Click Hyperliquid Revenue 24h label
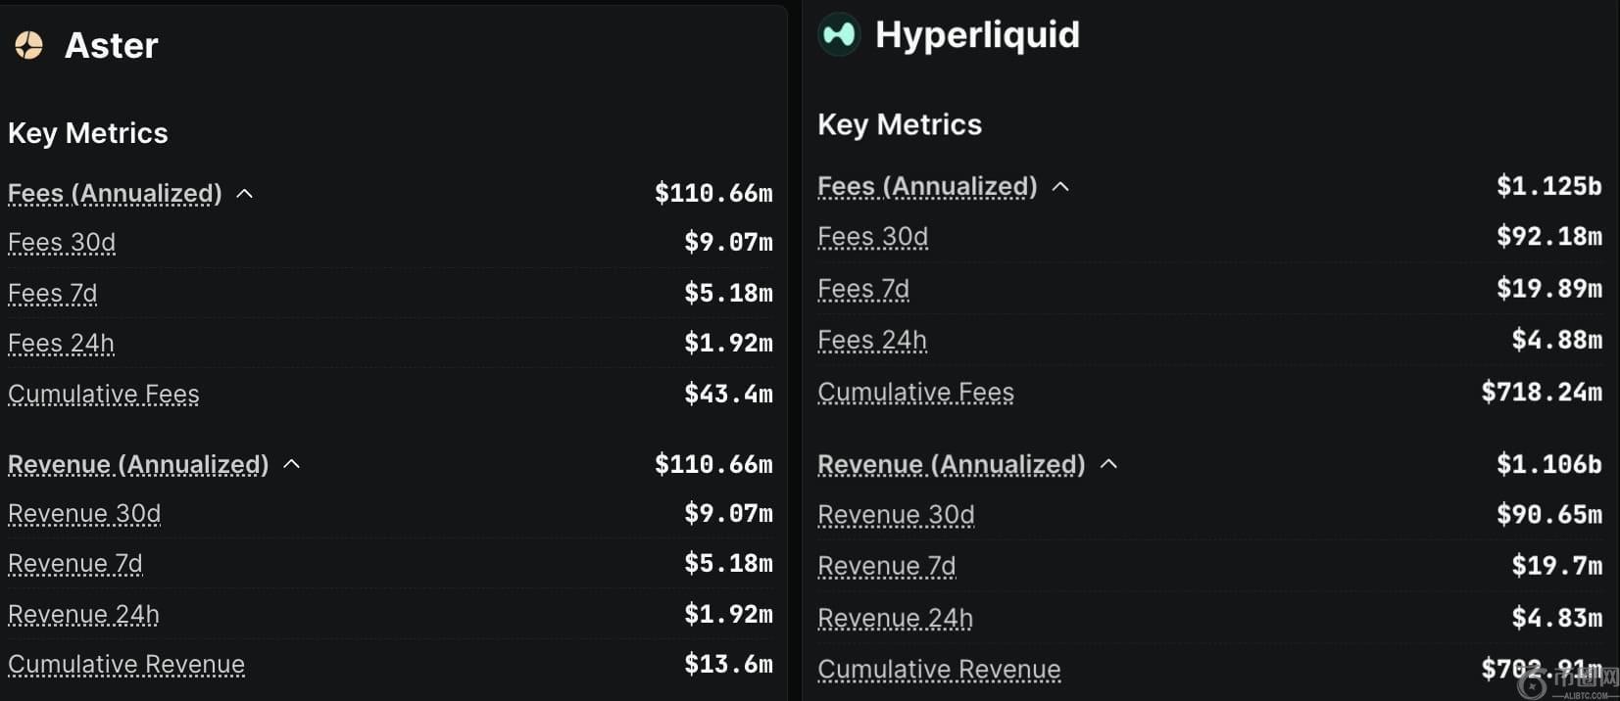This screenshot has width=1620, height=701. click(x=895, y=619)
